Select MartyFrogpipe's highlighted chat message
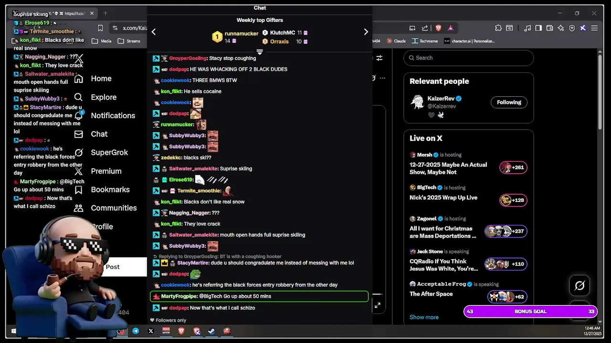 point(259,296)
